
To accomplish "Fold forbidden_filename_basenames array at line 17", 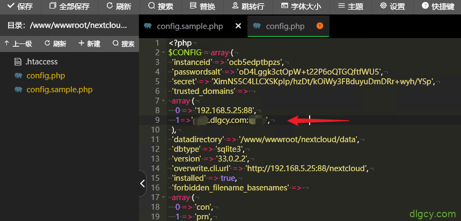I will 164,197.
